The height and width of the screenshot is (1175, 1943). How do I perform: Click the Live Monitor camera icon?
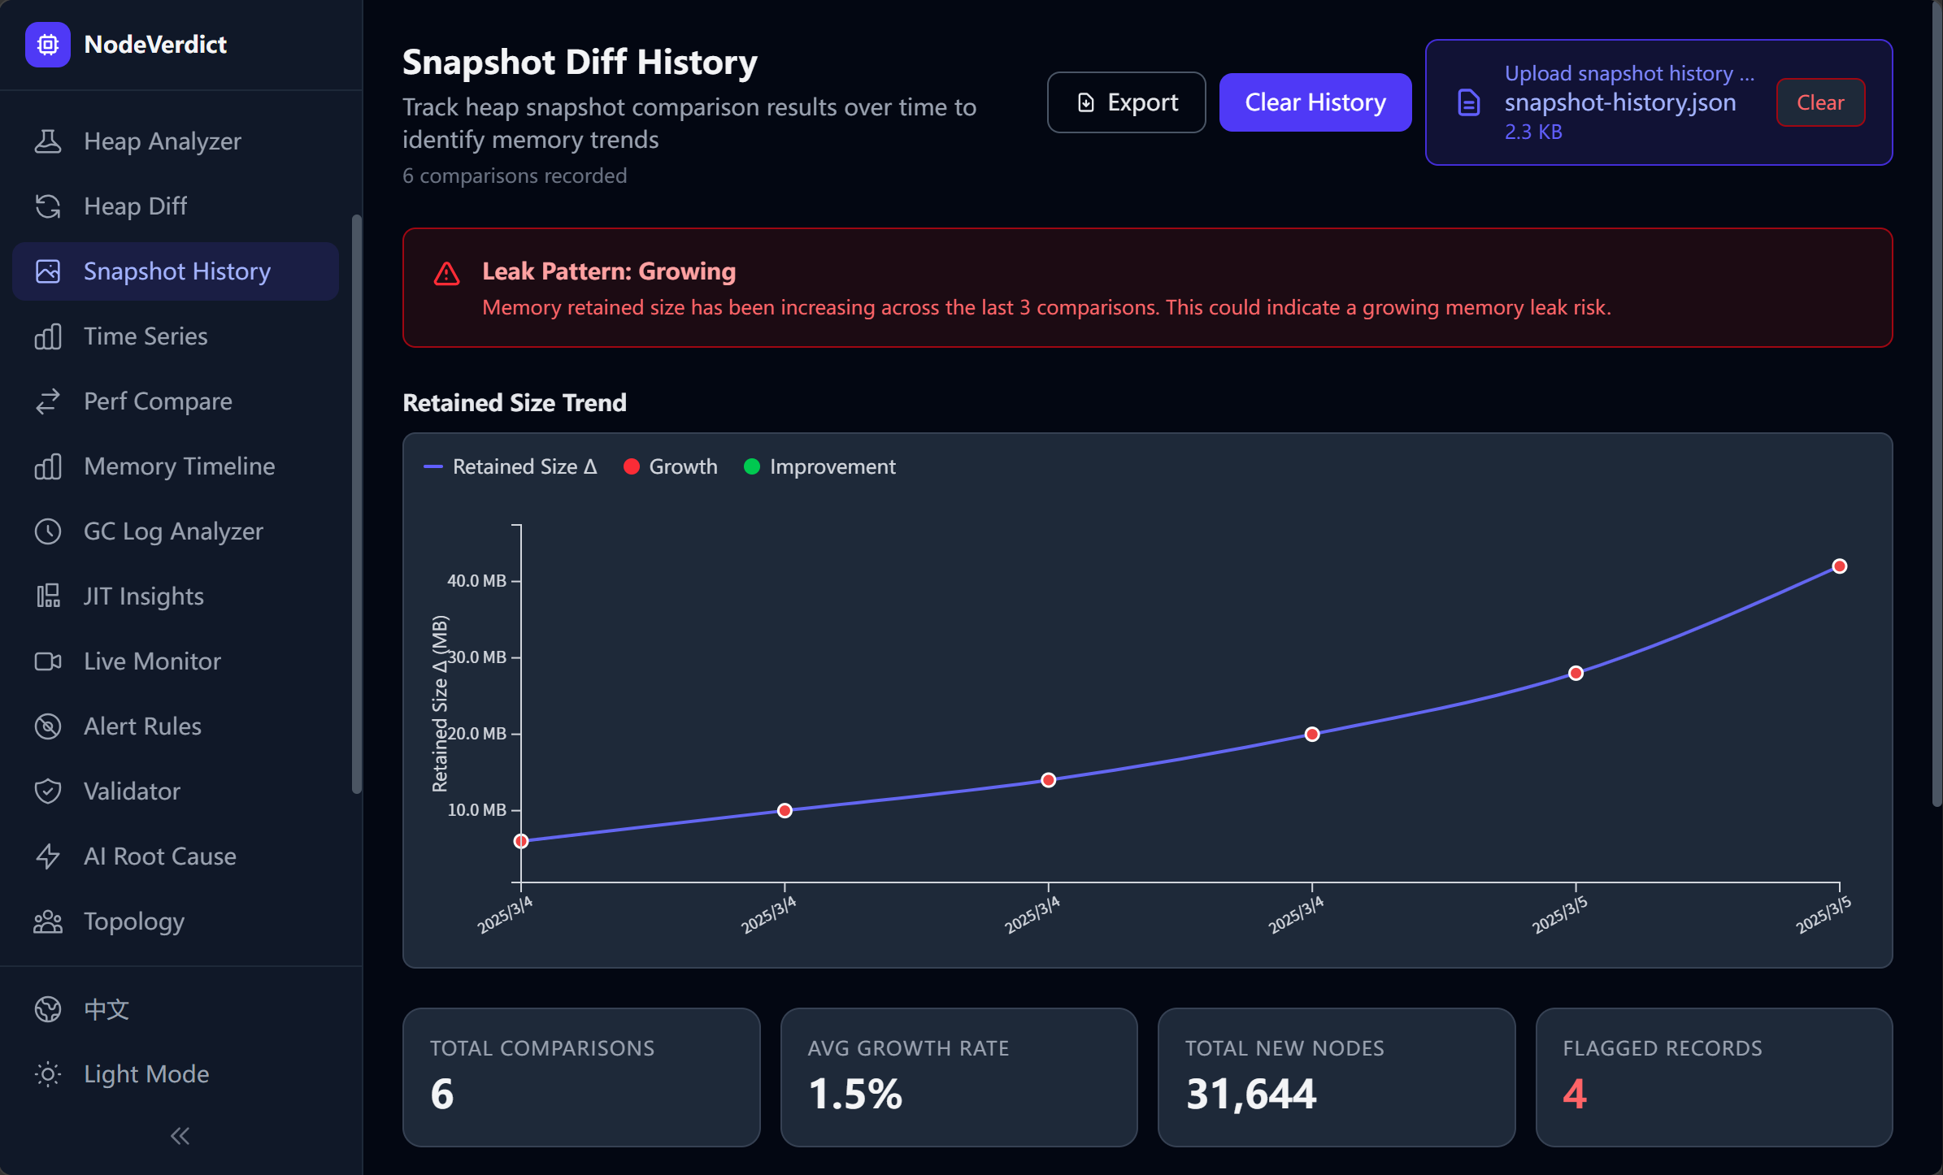point(48,661)
